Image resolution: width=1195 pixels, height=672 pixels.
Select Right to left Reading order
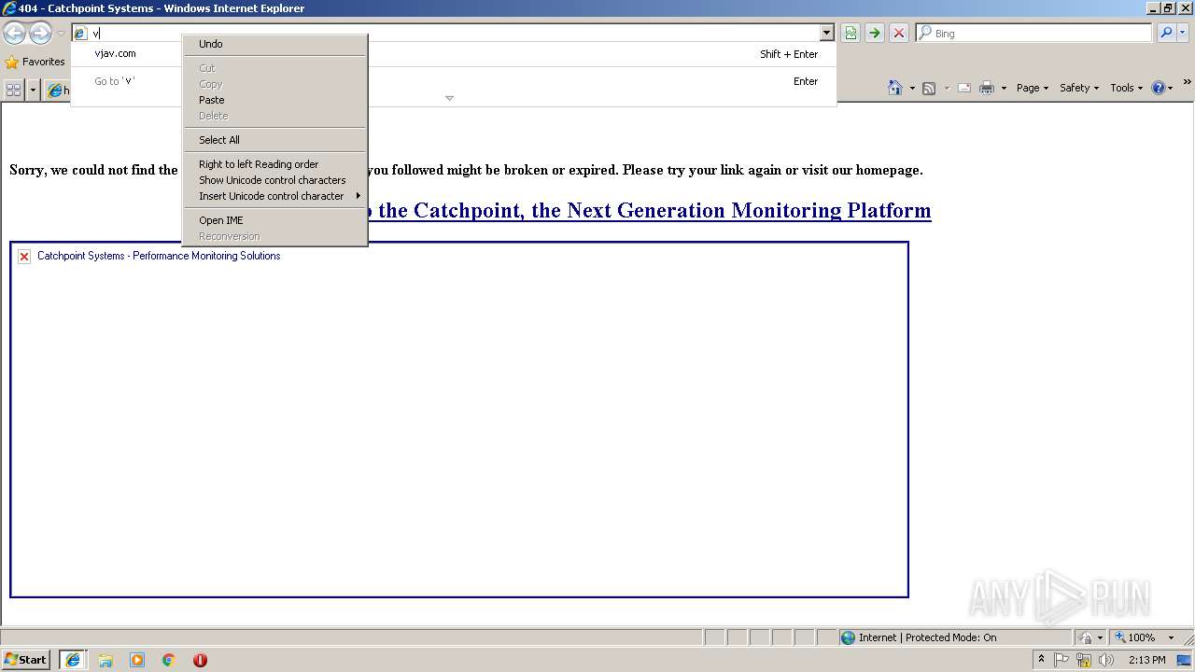pyautogui.click(x=274, y=164)
